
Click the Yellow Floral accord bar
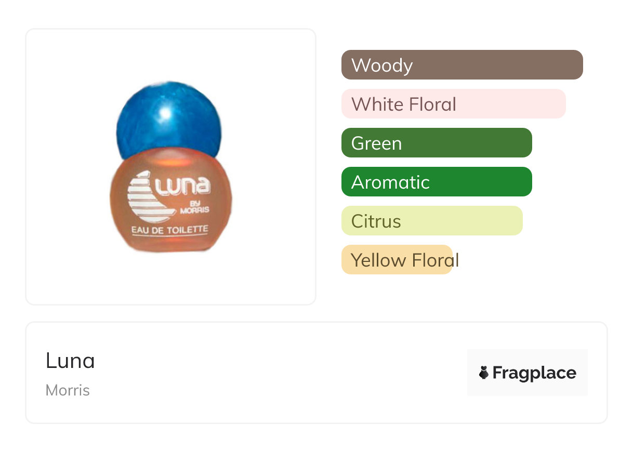(x=397, y=260)
